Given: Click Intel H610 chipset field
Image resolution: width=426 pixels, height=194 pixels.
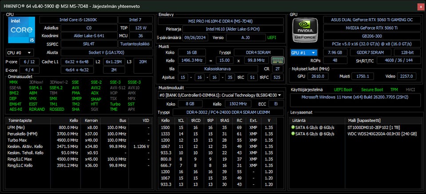Looking at the screenshot, I should pyautogui.click(x=233, y=29).
